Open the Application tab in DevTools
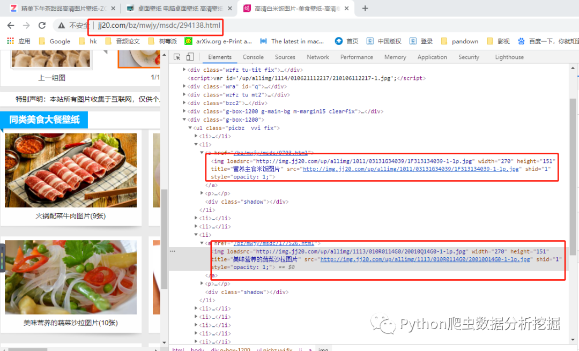The image size is (579, 351). coord(432,57)
